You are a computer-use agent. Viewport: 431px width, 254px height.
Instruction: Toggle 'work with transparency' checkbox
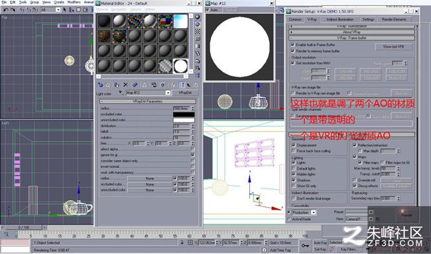193,173
